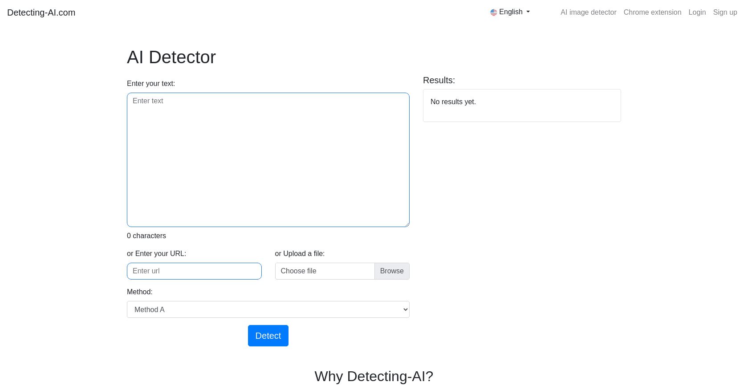
Task: Click the Login link
Action: click(x=697, y=12)
